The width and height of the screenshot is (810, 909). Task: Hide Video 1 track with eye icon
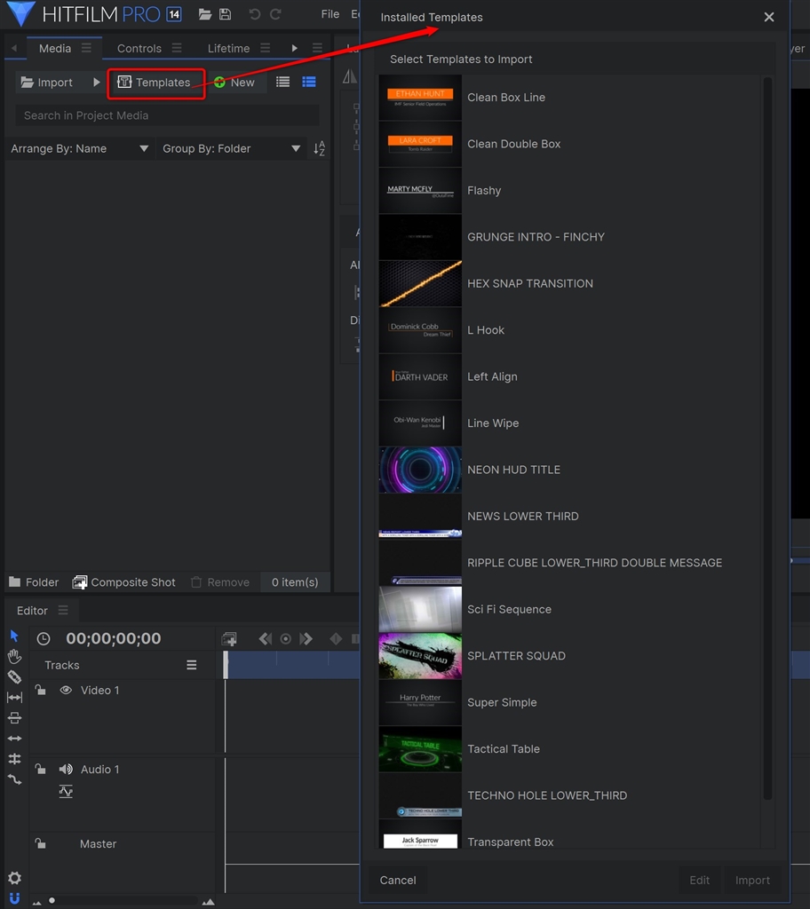(x=66, y=691)
